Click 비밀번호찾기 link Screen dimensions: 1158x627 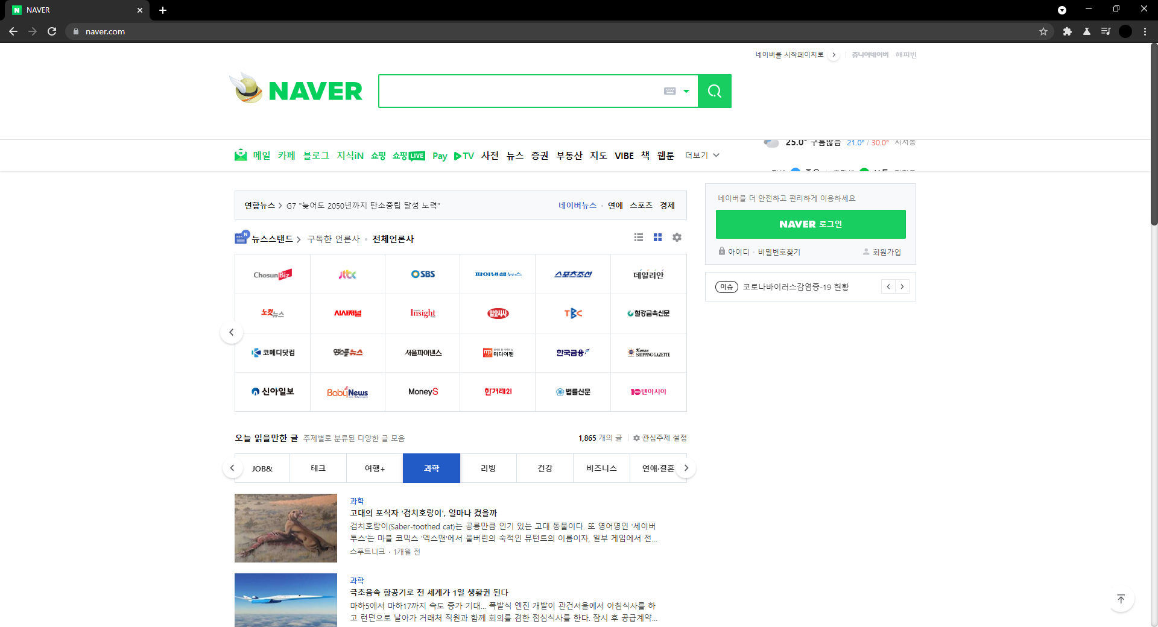[x=779, y=252]
